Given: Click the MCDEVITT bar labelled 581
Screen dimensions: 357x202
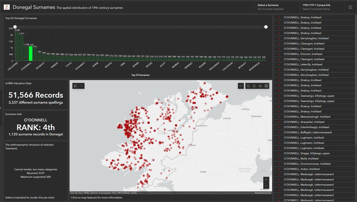Looking at the screenshot, I should point(40,57).
